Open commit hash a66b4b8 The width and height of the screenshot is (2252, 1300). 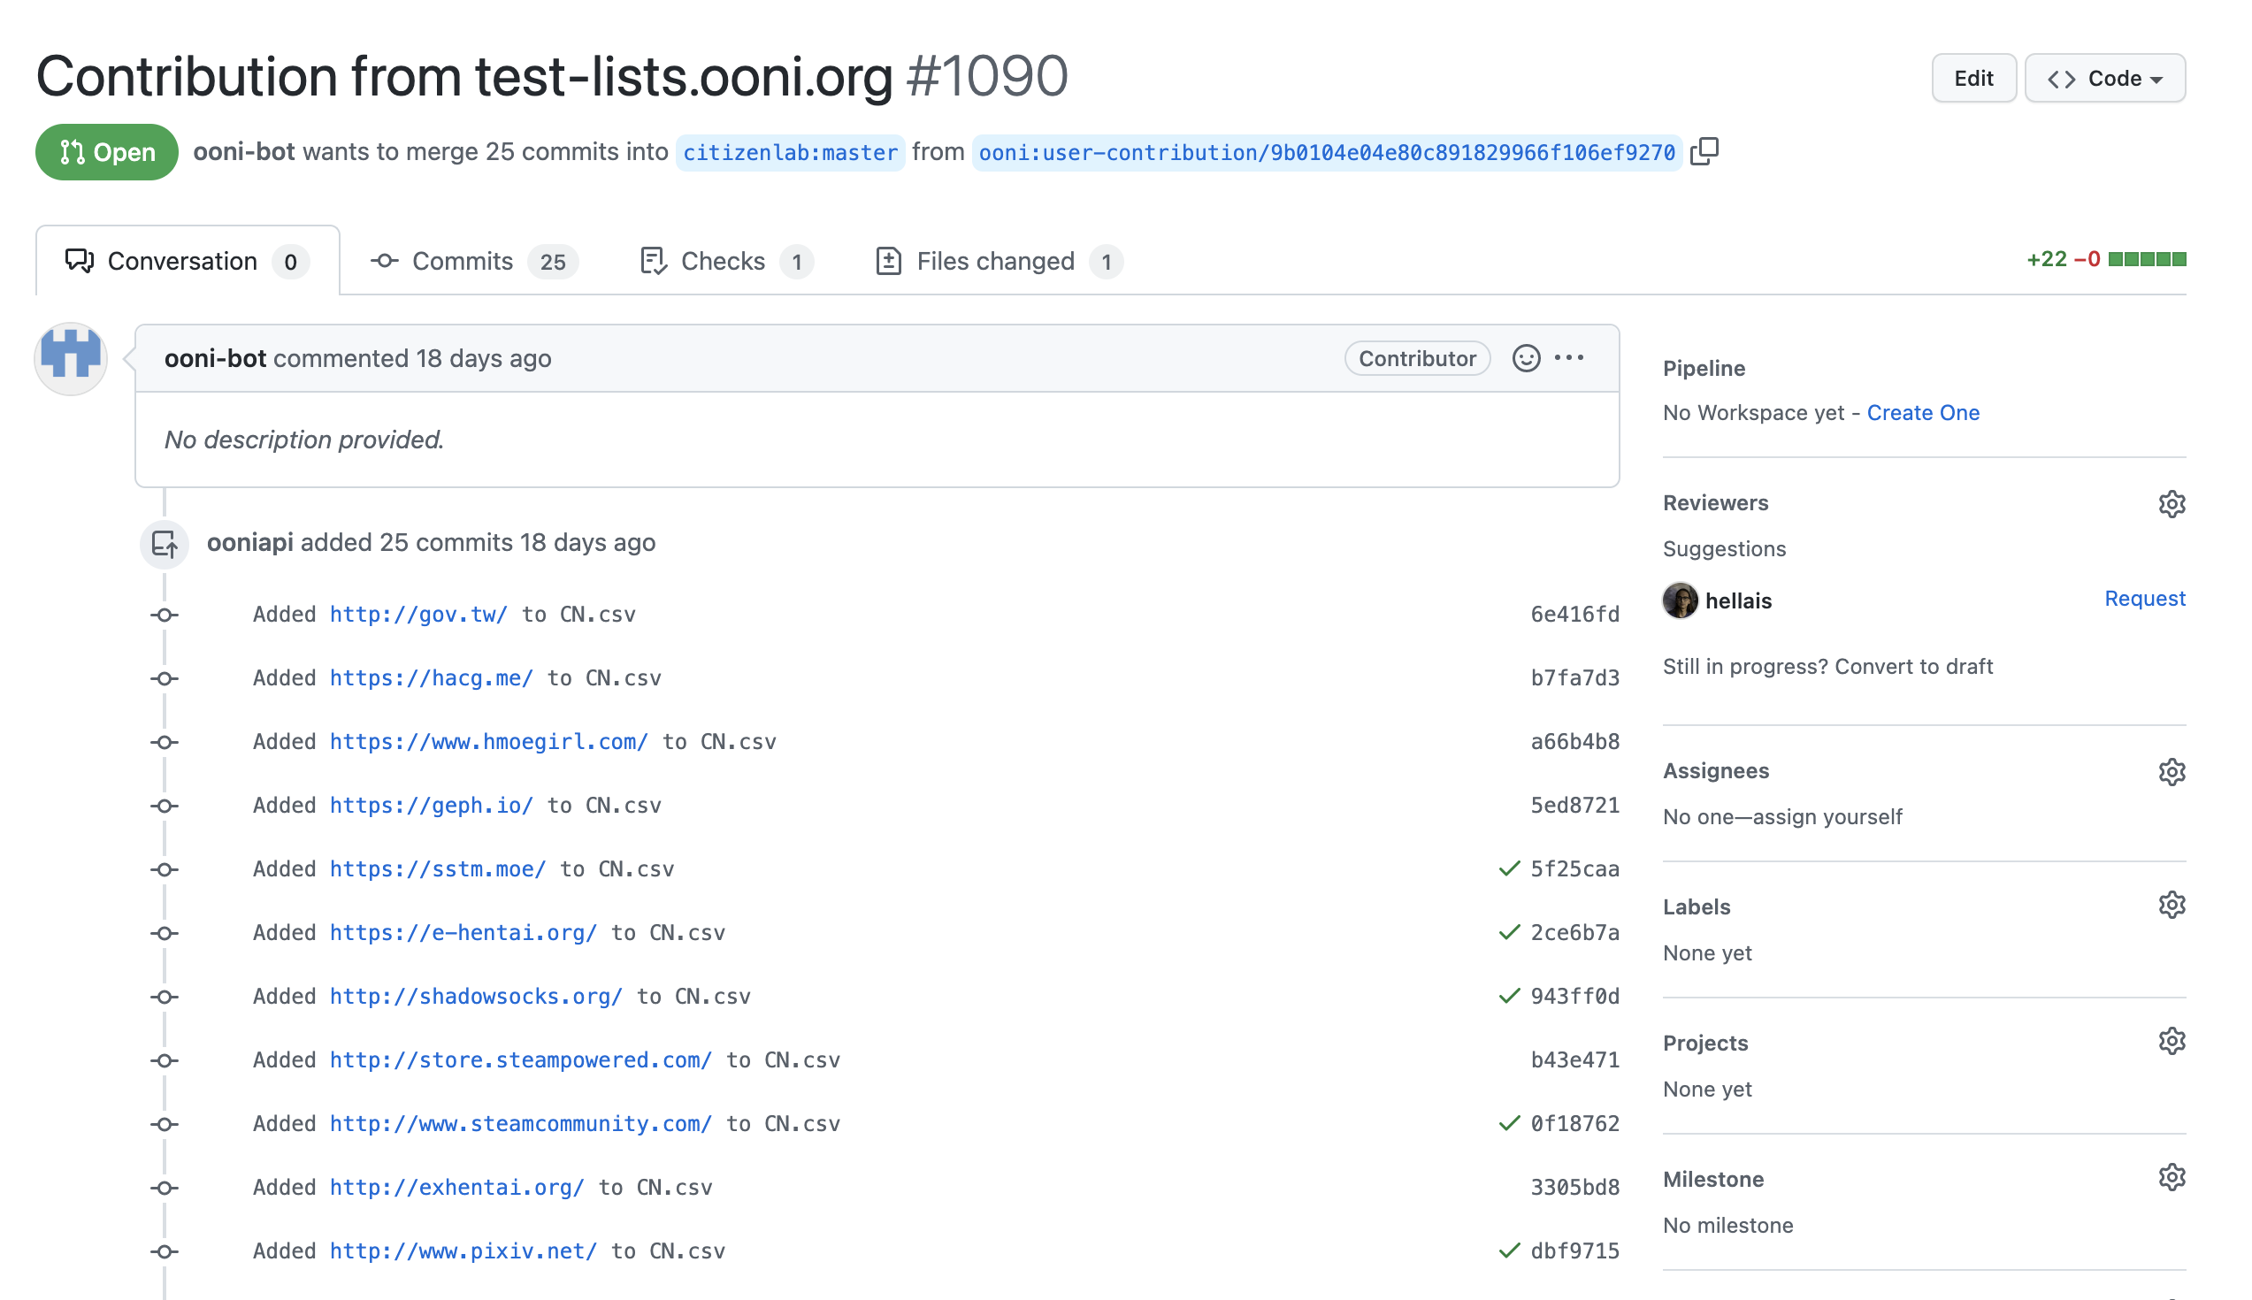pos(1574,741)
